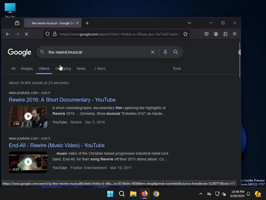Open the search Tools options
This screenshot has width=266, height=200.
177,68
